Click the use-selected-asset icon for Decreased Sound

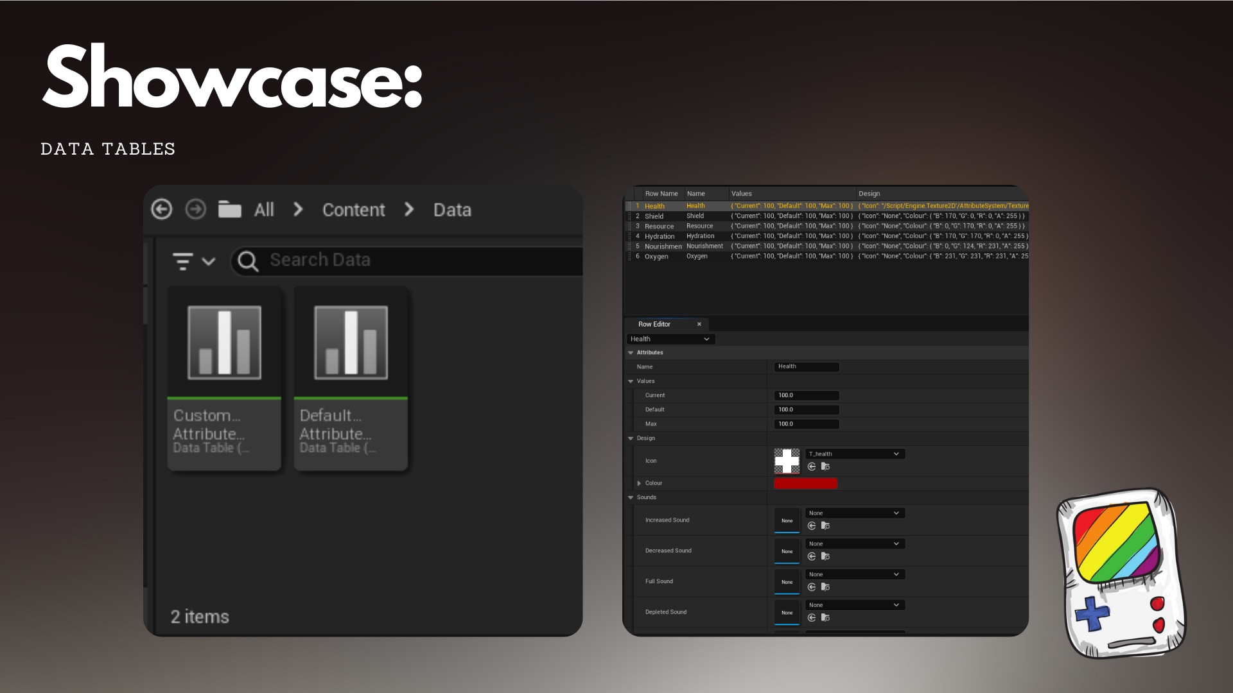click(811, 556)
